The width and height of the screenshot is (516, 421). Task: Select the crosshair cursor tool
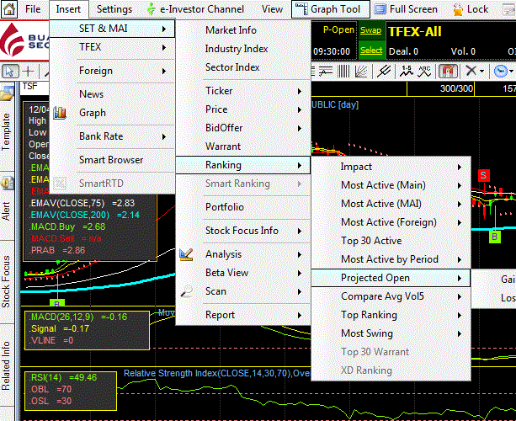[x=29, y=71]
